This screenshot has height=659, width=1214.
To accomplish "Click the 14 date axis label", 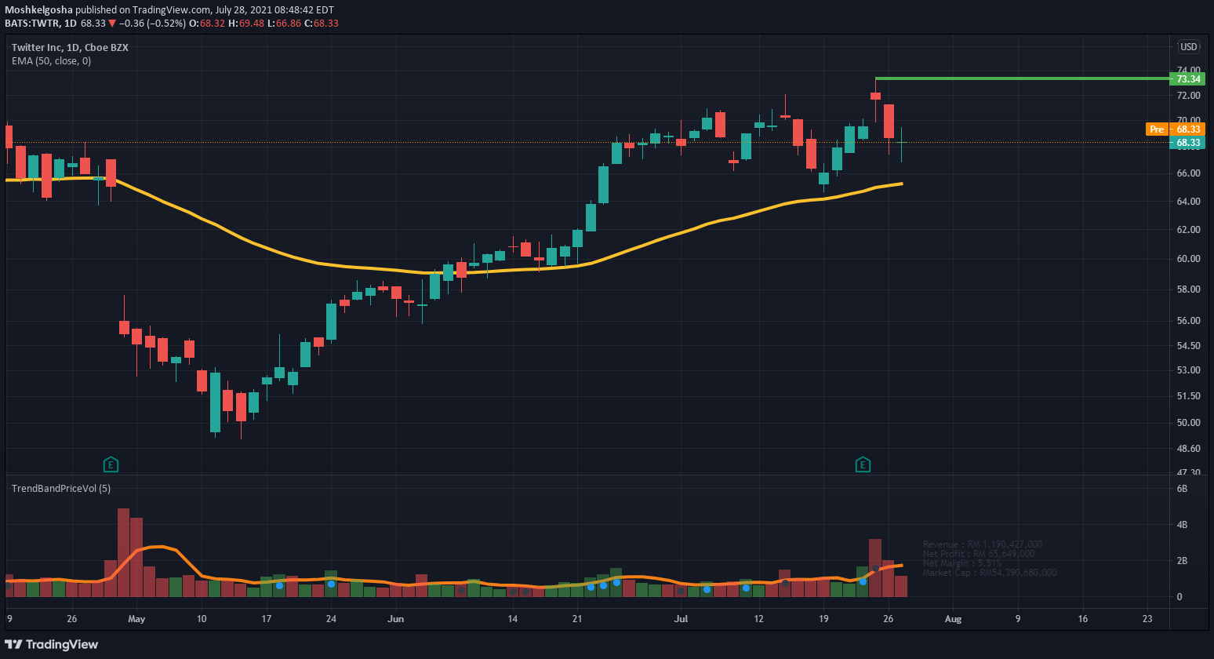I will pyautogui.click(x=513, y=619).
